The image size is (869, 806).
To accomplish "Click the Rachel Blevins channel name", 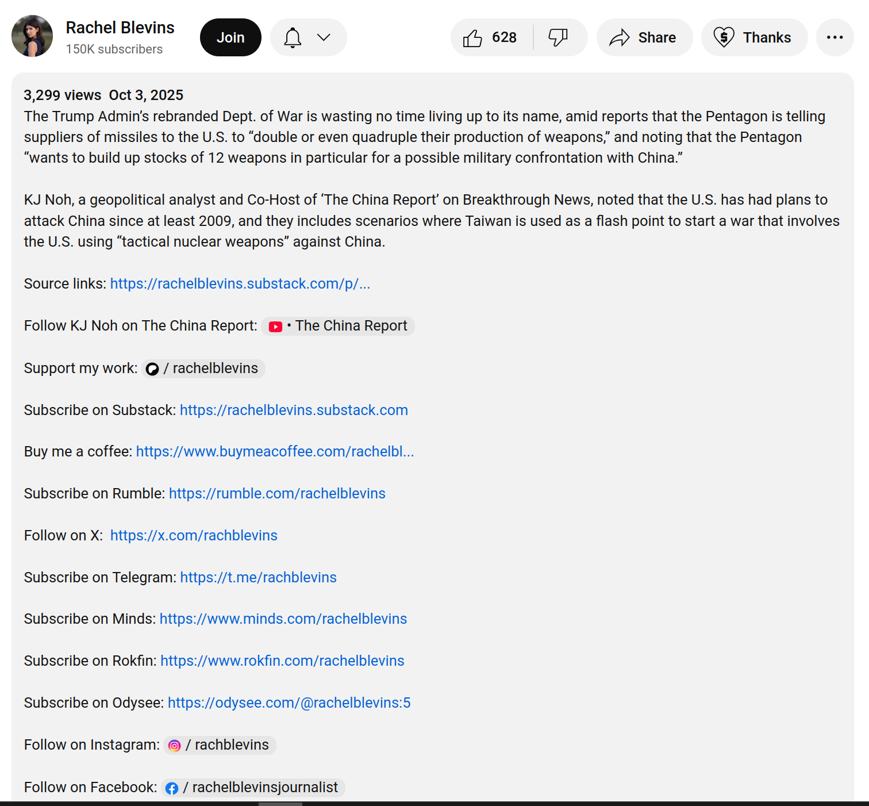I will point(120,28).
